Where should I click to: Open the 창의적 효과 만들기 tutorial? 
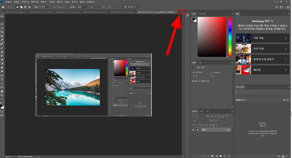point(263,59)
